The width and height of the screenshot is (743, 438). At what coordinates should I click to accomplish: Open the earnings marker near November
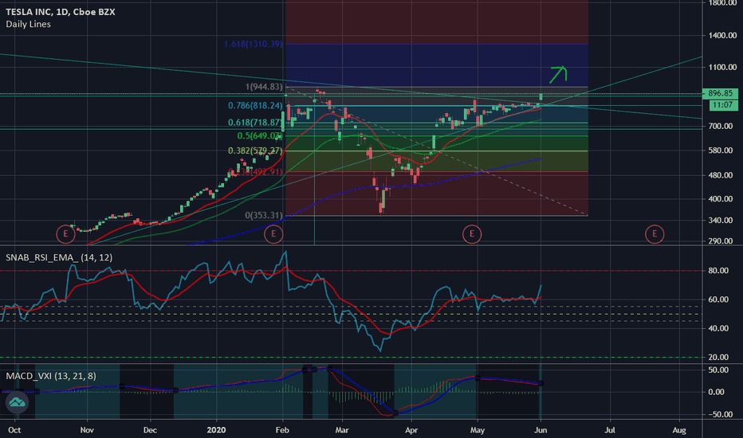tap(65, 234)
